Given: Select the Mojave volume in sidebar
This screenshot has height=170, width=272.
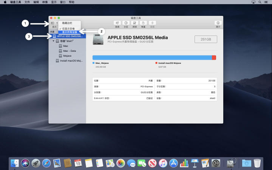Looking at the screenshot, I should (x=68, y=56).
